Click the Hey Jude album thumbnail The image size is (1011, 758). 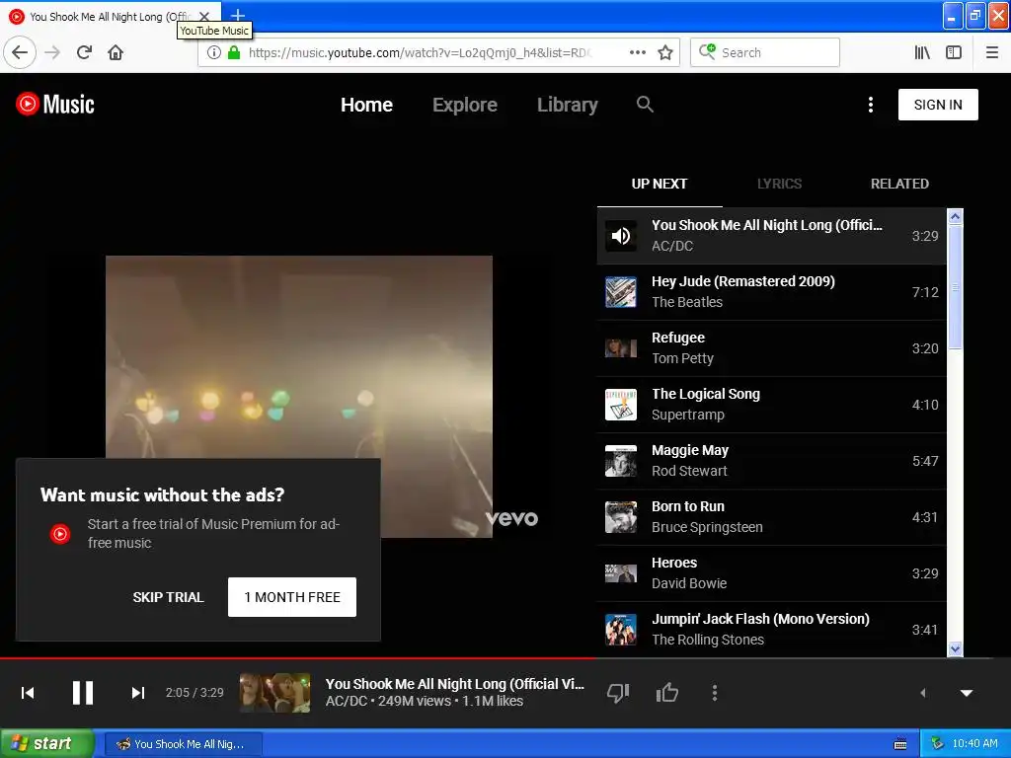[x=621, y=292]
